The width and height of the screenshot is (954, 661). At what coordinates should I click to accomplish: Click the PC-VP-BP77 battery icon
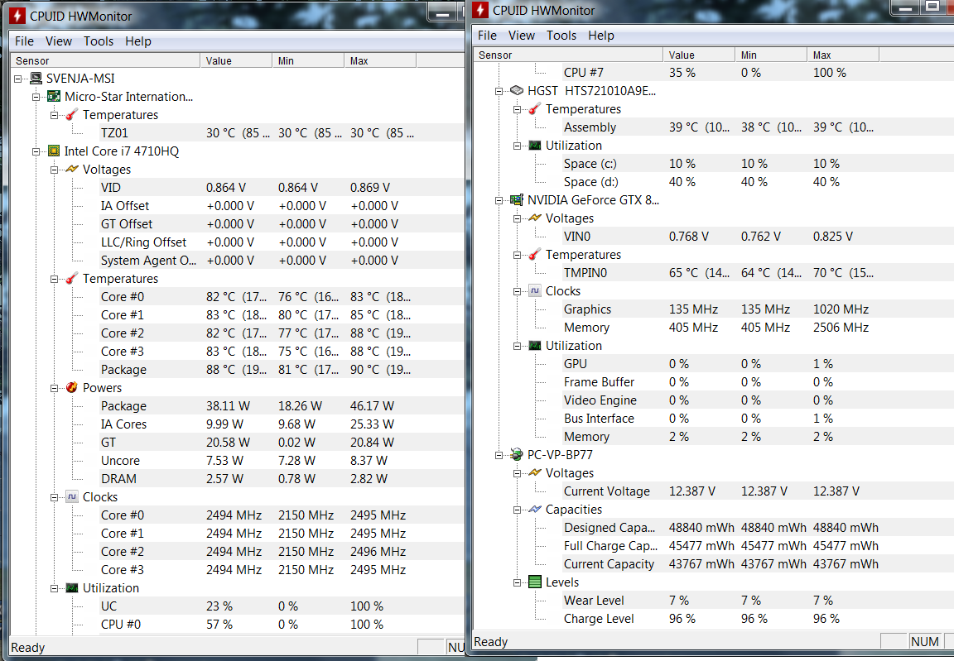[x=517, y=454]
